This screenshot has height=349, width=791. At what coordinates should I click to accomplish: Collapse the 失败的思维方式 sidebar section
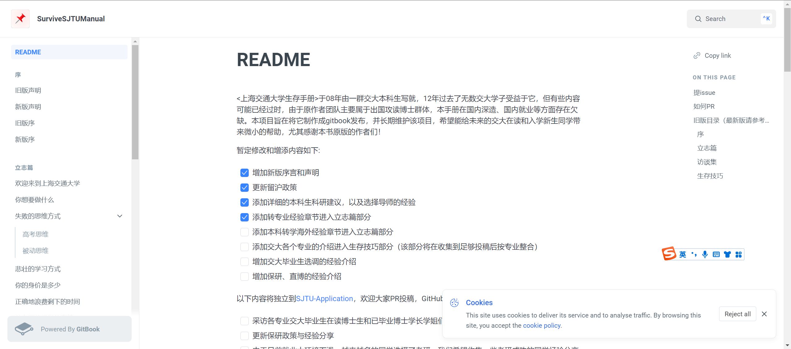pos(120,216)
